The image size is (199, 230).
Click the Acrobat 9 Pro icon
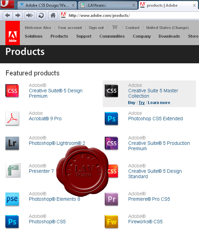pos(12,119)
